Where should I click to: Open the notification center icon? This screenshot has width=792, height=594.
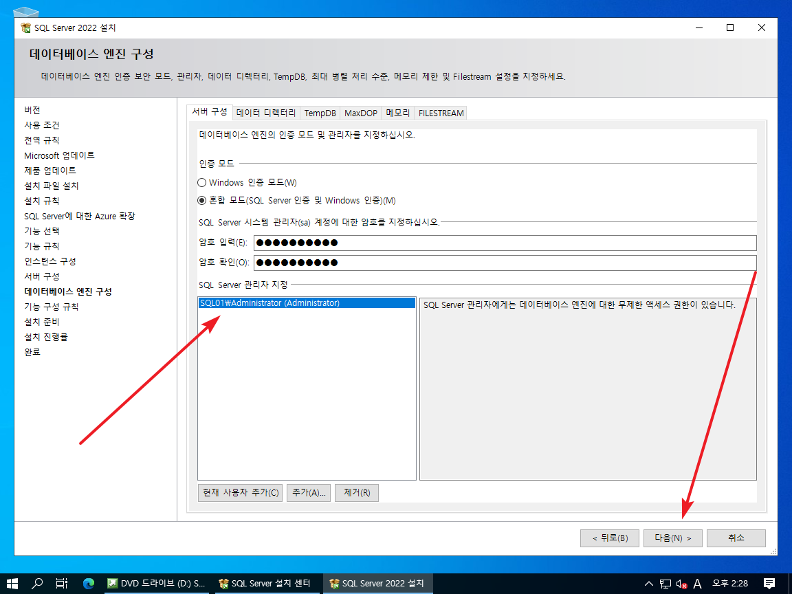769,584
